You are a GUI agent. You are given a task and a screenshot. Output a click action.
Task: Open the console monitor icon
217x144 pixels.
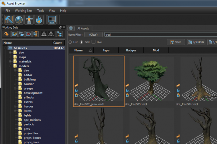pyautogui.click(x=52, y=19)
